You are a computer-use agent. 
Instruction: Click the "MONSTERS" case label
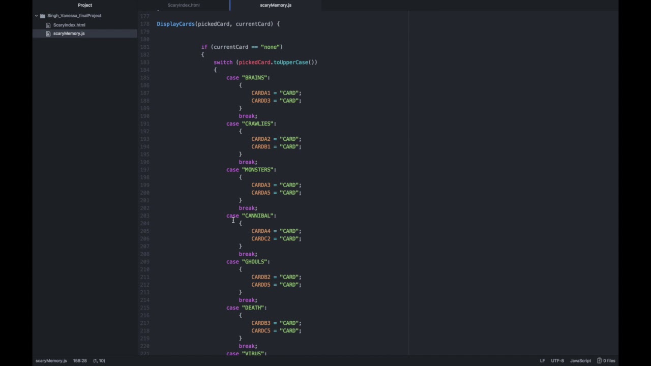pyautogui.click(x=257, y=170)
